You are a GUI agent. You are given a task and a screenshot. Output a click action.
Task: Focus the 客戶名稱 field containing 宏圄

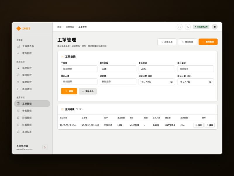tap(118, 69)
